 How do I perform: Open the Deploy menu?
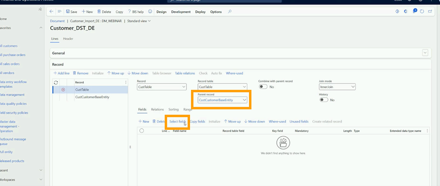[x=200, y=12]
